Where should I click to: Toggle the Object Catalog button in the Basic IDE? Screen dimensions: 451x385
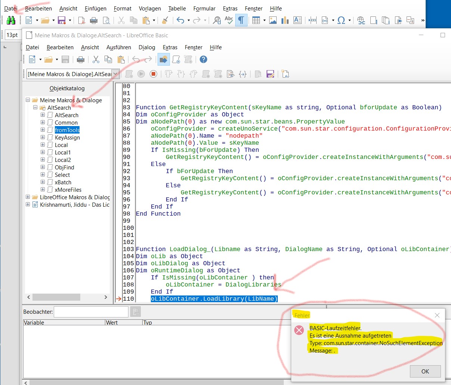[164, 59]
